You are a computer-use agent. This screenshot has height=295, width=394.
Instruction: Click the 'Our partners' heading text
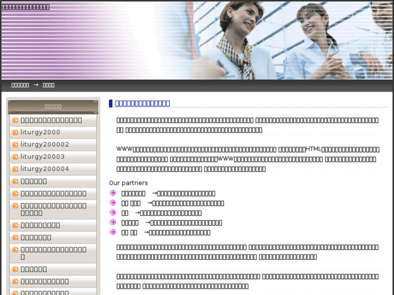coord(128,183)
